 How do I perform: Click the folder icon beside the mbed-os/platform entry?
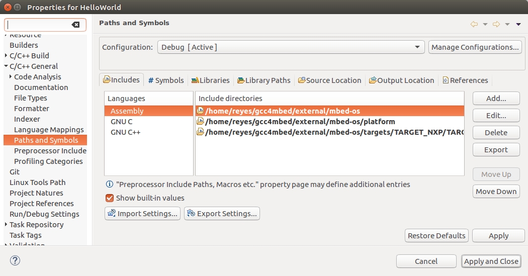pos(200,122)
